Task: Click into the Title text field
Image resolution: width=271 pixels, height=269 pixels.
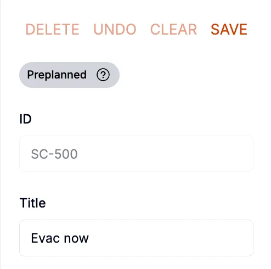Action: click(136, 238)
